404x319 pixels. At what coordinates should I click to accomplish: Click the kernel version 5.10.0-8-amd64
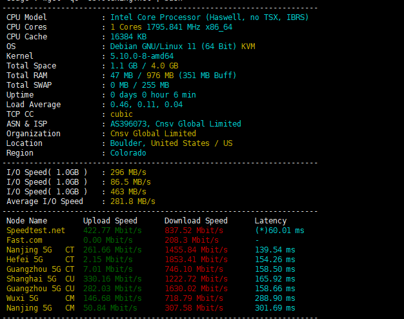pyautogui.click(x=142, y=56)
